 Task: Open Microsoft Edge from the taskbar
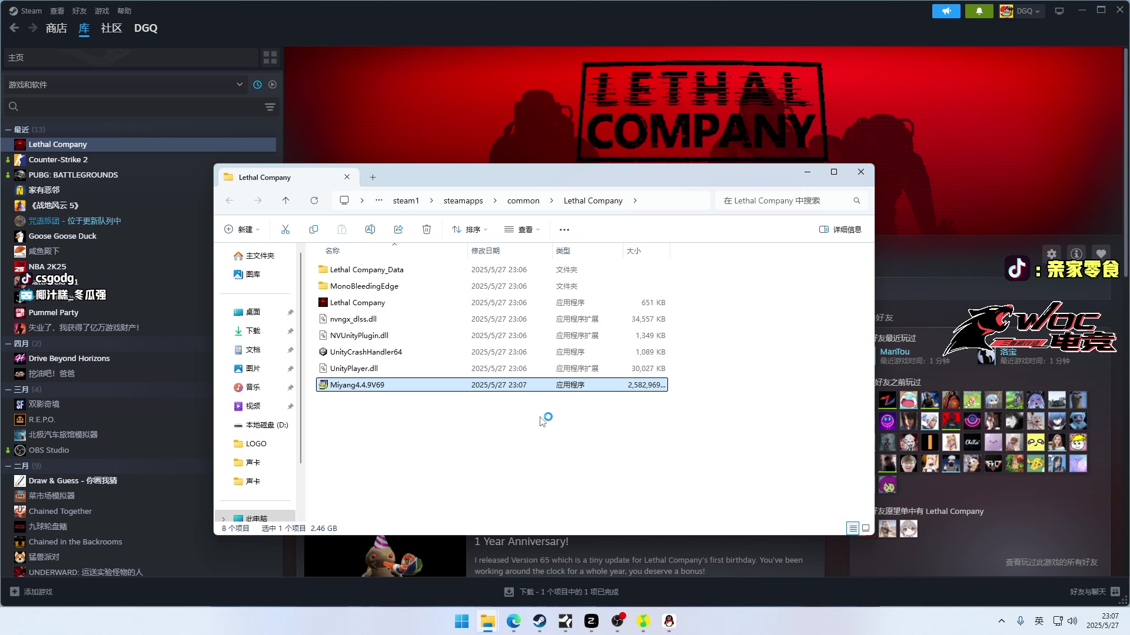pos(514,621)
